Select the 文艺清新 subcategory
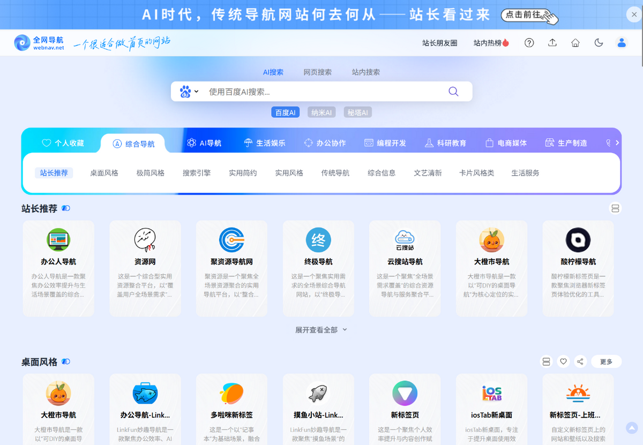Screen dimensions: 643x445 tap(428, 173)
